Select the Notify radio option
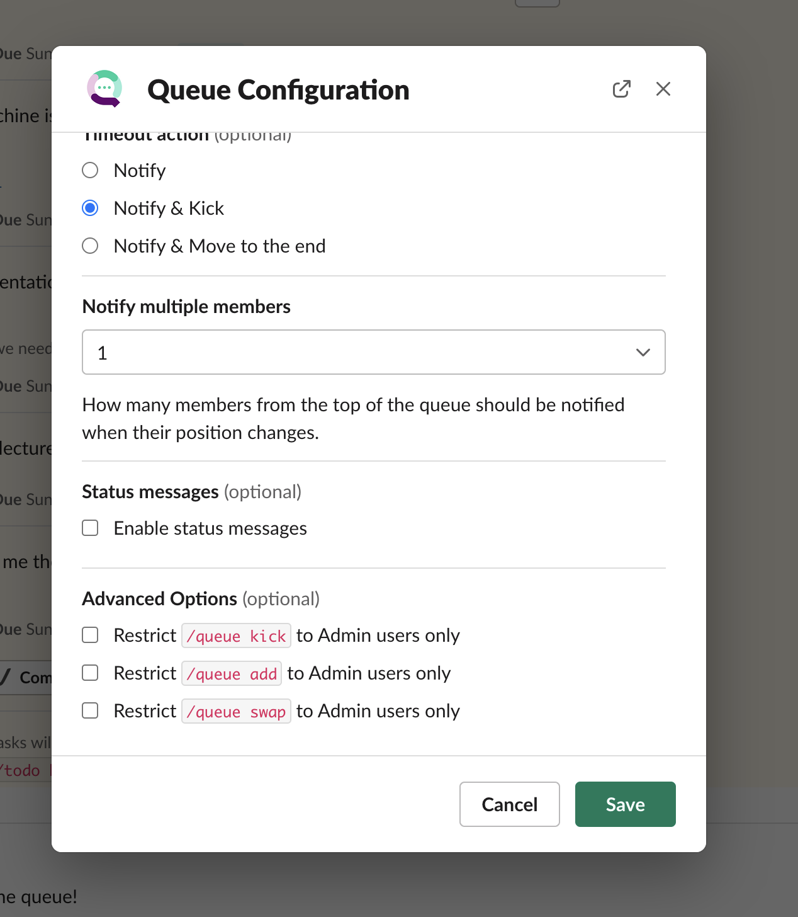798x917 pixels. pos(91,170)
